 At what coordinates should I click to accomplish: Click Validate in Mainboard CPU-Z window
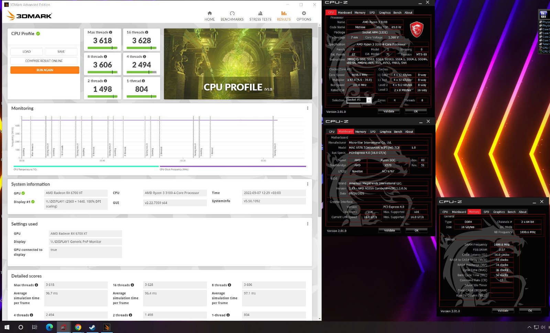tap(389, 230)
